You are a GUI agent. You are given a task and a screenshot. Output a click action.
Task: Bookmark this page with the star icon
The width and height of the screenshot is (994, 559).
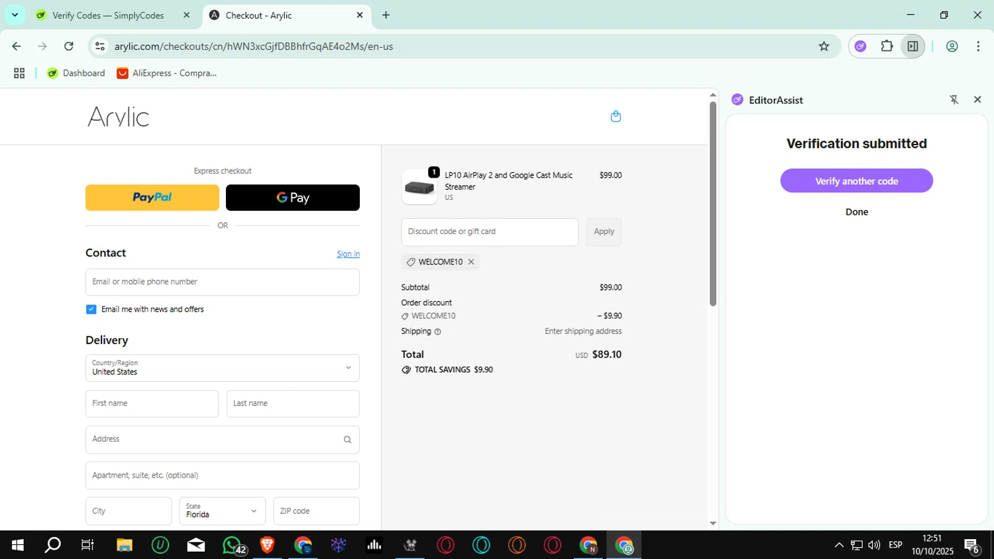[x=824, y=46]
